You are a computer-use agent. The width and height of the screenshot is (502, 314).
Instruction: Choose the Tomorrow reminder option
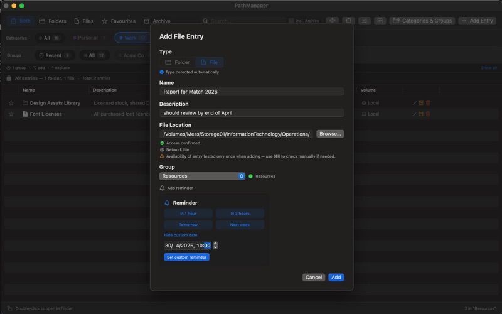coord(188,225)
